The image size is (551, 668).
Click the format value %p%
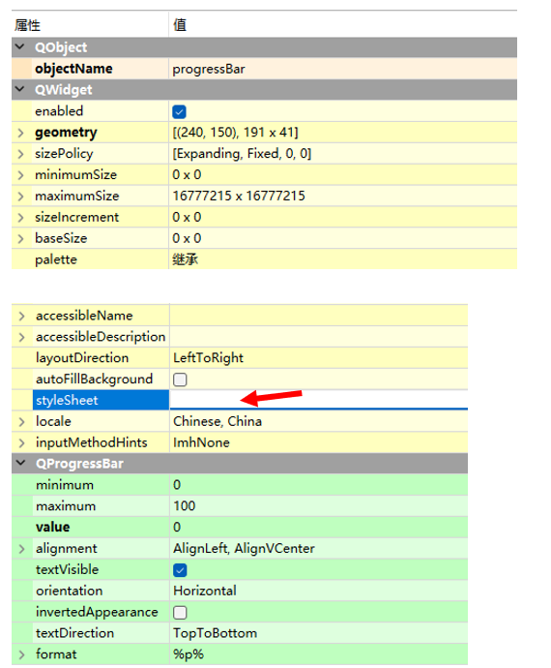(x=188, y=654)
